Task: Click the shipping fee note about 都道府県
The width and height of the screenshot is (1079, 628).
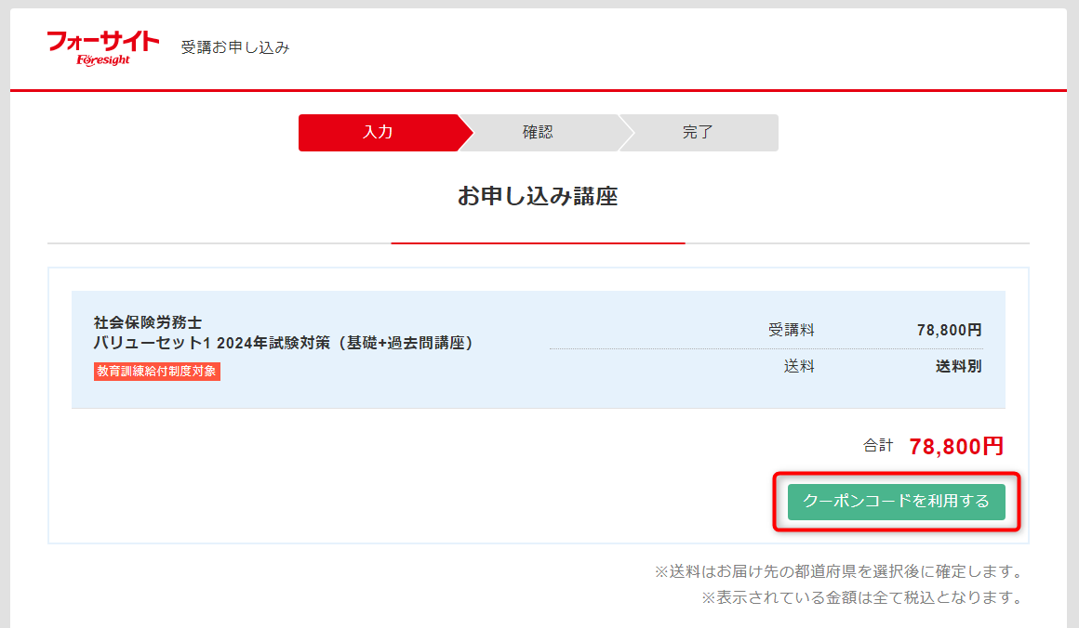Action: [x=838, y=571]
